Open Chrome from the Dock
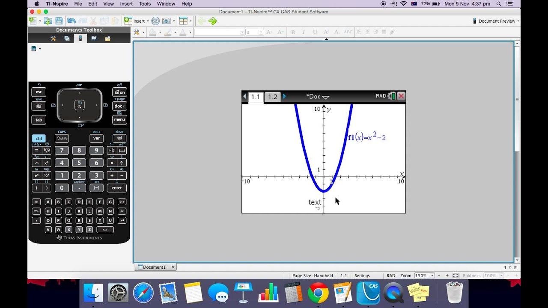The image size is (548, 308). point(318,293)
